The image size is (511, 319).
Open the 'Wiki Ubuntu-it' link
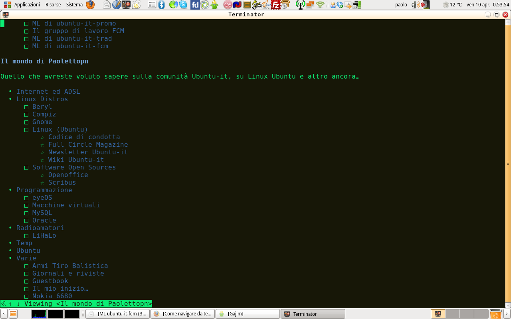pyautogui.click(x=76, y=160)
